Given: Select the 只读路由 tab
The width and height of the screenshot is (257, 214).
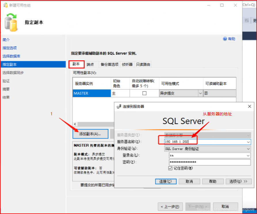Looking at the screenshot, I should pyautogui.click(x=143, y=64).
